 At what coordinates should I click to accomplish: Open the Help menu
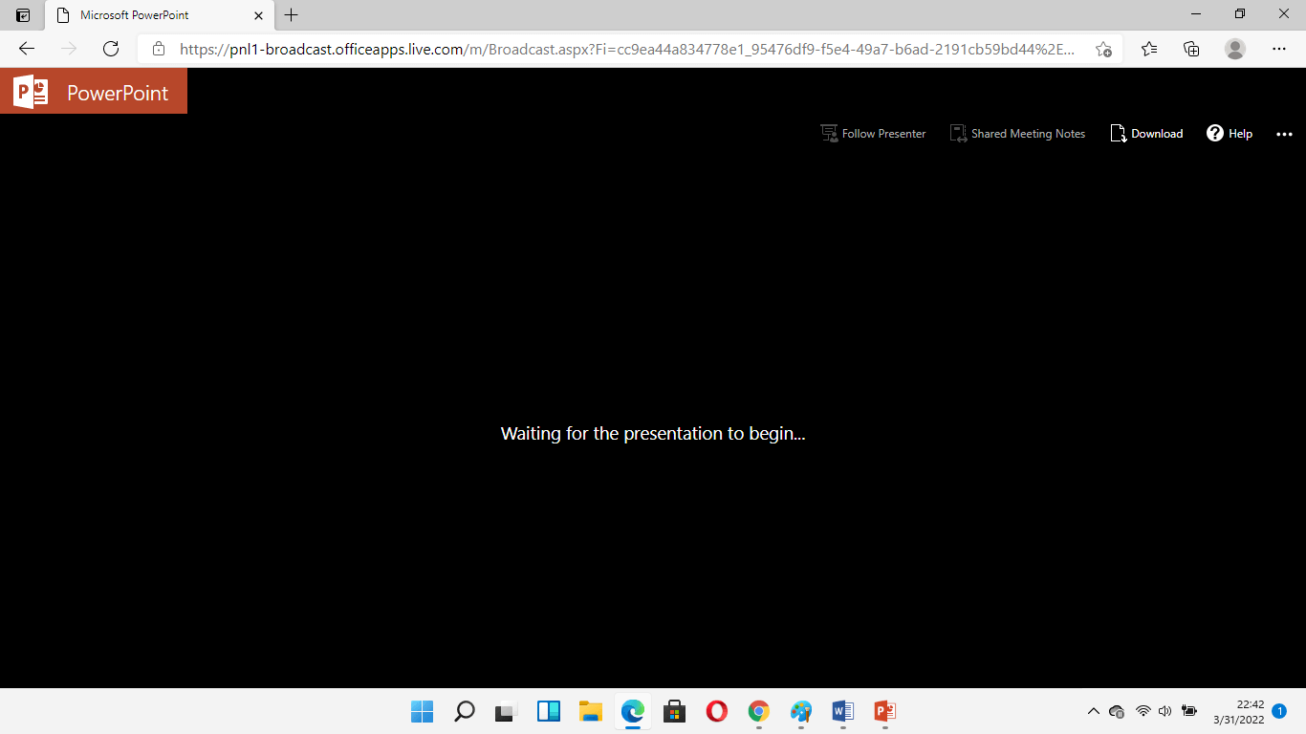[x=1230, y=134]
